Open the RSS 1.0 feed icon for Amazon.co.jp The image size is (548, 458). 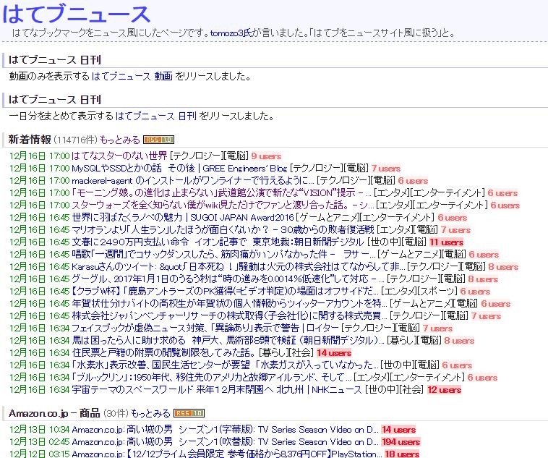pyautogui.click(x=189, y=414)
